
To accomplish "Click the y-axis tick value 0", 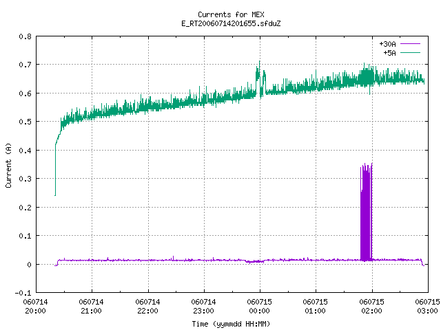I will pyautogui.click(x=29, y=265).
